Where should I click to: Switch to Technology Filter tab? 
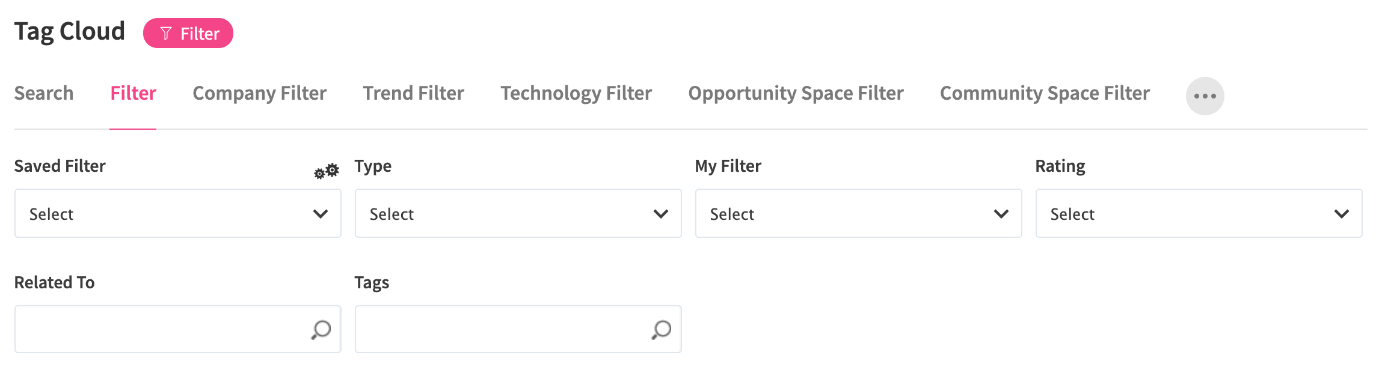click(x=576, y=93)
